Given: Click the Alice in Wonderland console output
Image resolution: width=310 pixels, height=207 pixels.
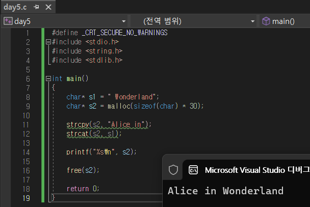Looking at the screenshot, I should pyautogui.click(x=225, y=191).
